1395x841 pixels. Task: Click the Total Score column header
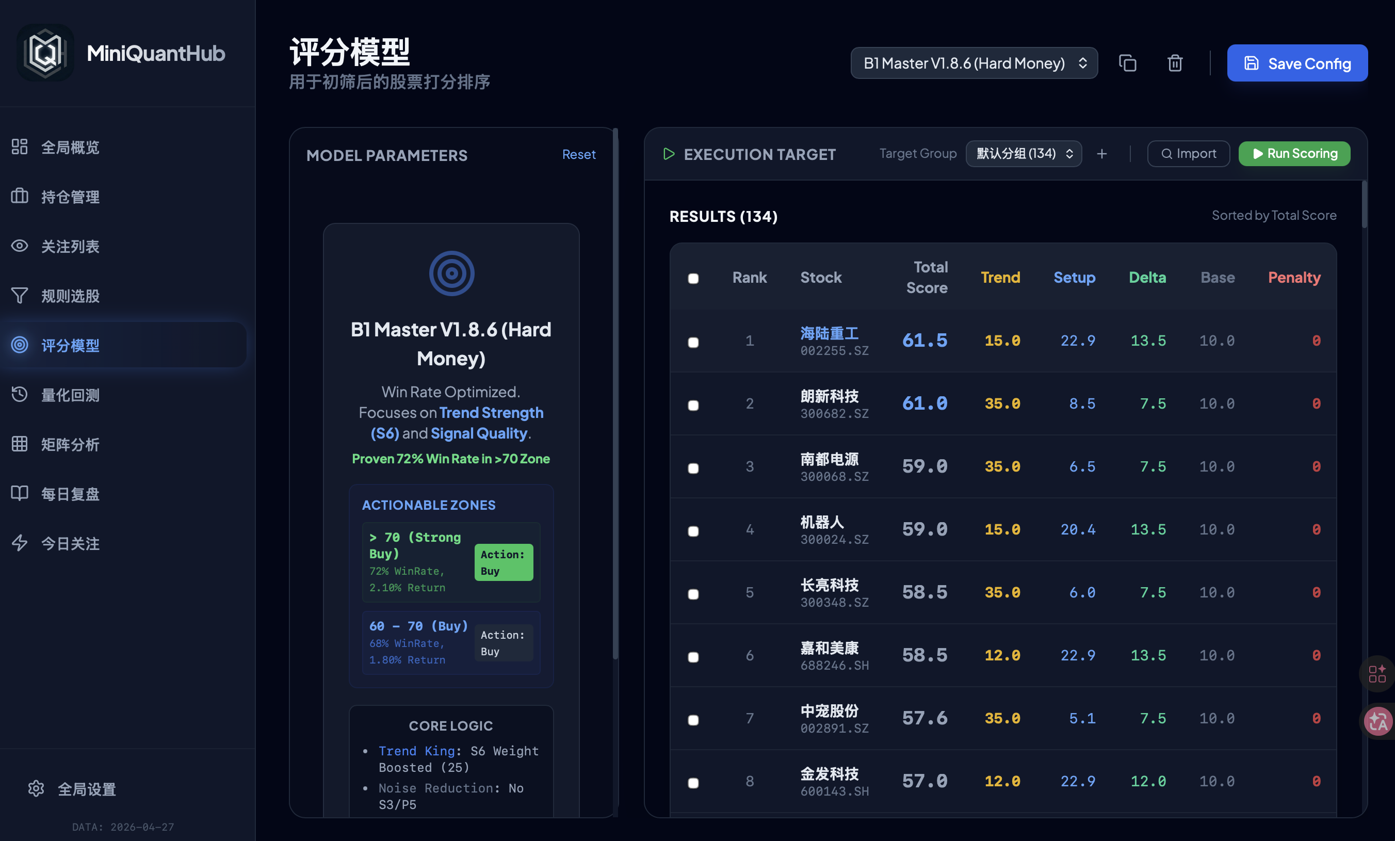(927, 278)
